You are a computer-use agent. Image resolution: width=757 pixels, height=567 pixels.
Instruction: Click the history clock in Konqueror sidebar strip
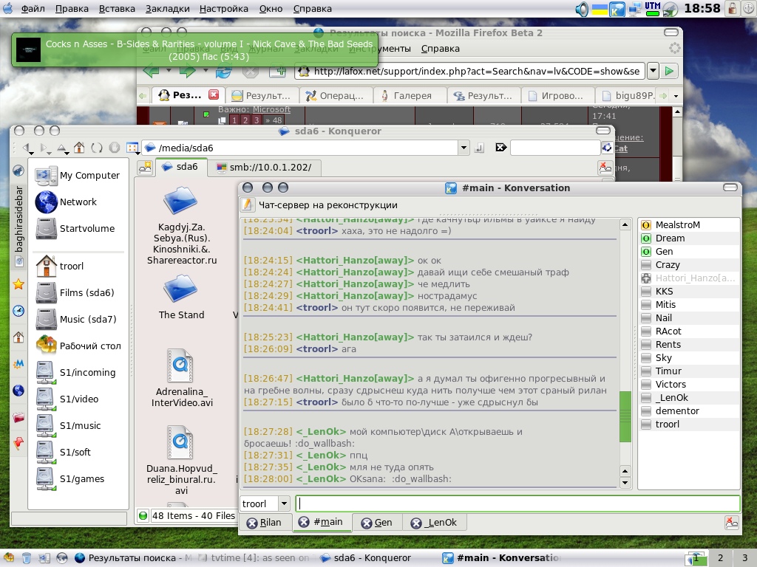[18, 311]
